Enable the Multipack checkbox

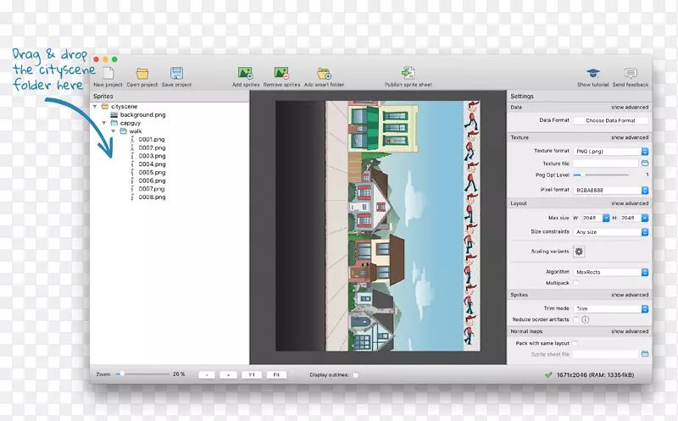coord(576,282)
